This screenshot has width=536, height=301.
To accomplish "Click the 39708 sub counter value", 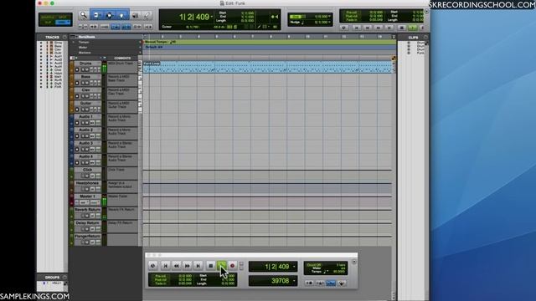I will pyautogui.click(x=281, y=281).
